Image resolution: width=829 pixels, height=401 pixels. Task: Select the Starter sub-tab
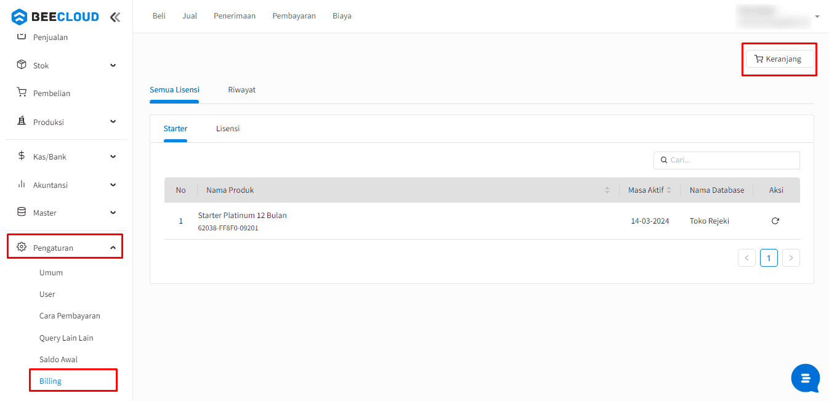tap(176, 129)
